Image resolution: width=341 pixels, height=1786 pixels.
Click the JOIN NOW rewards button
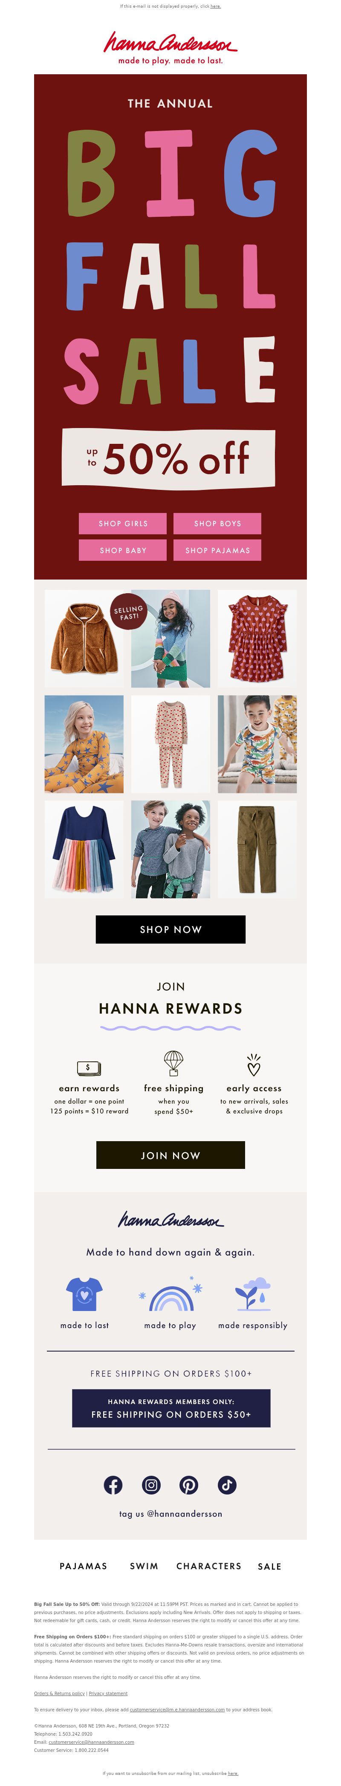170,1155
